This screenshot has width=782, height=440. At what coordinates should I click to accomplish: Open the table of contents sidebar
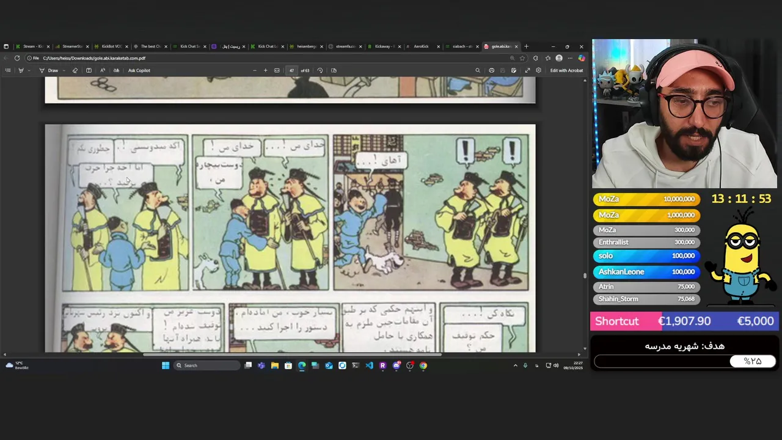coord(8,70)
